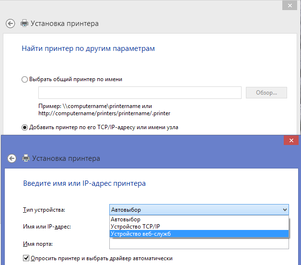Select 'Добавить принтер по его TCP/IP-адресу' radio button
The width and height of the screenshot is (301, 265).
click(25, 127)
